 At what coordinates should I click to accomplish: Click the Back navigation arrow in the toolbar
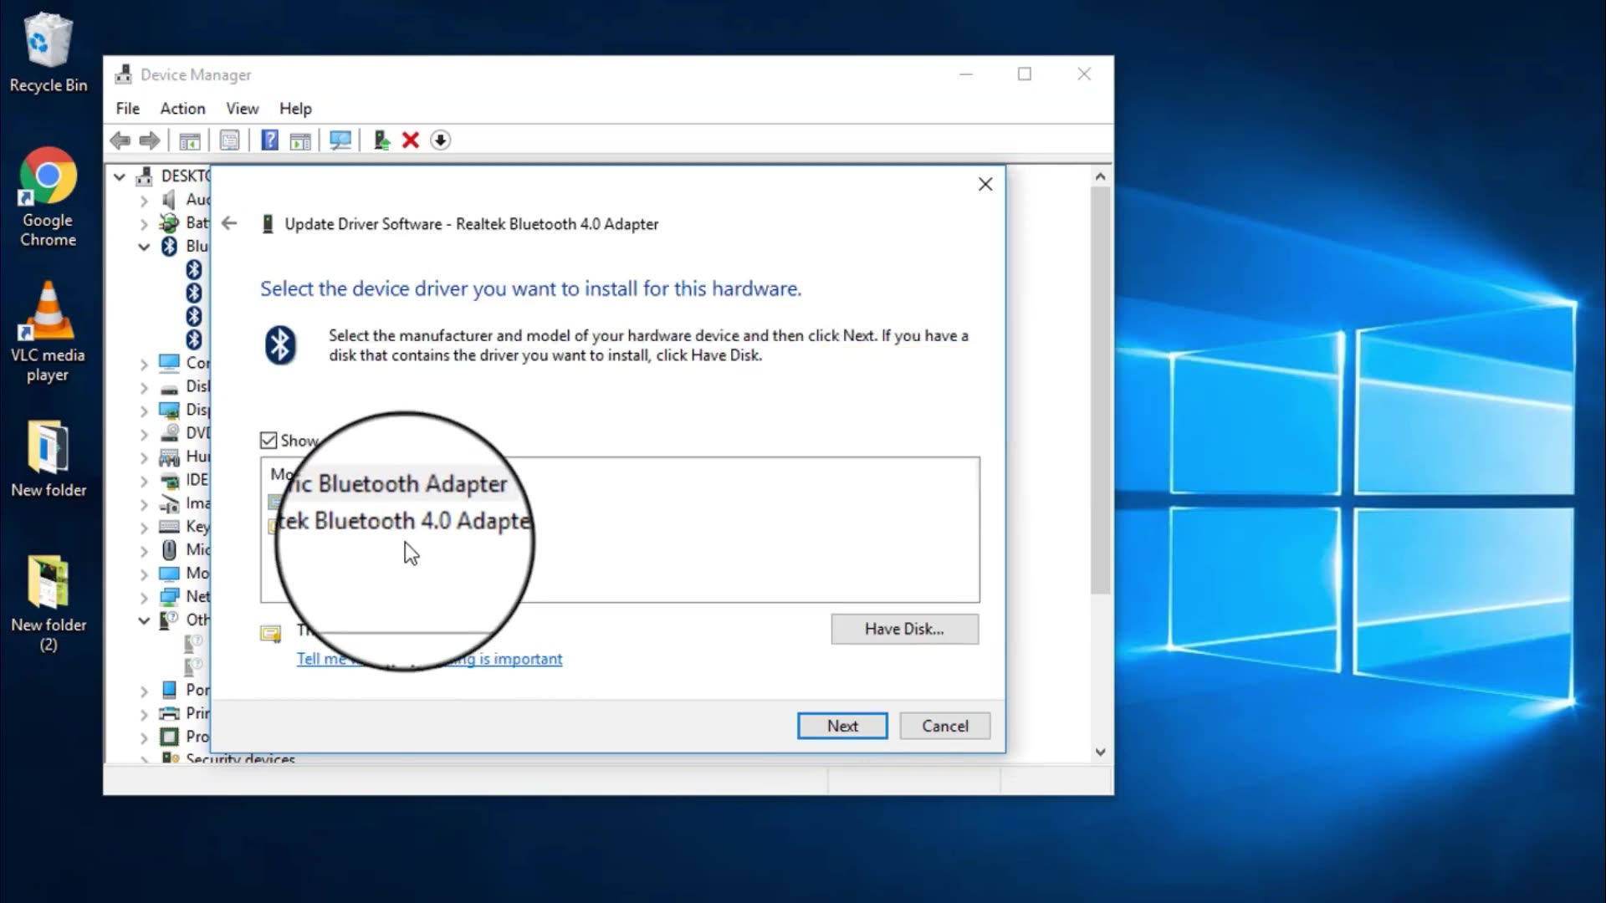coord(120,140)
